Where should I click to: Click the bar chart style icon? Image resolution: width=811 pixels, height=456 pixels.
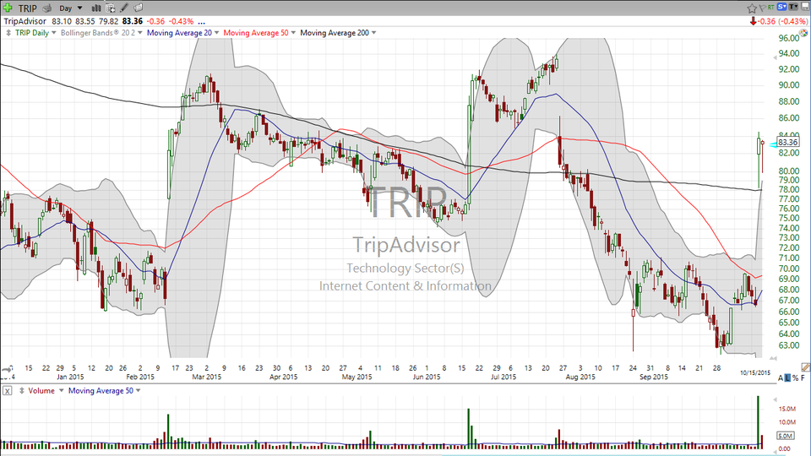tap(96, 8)
